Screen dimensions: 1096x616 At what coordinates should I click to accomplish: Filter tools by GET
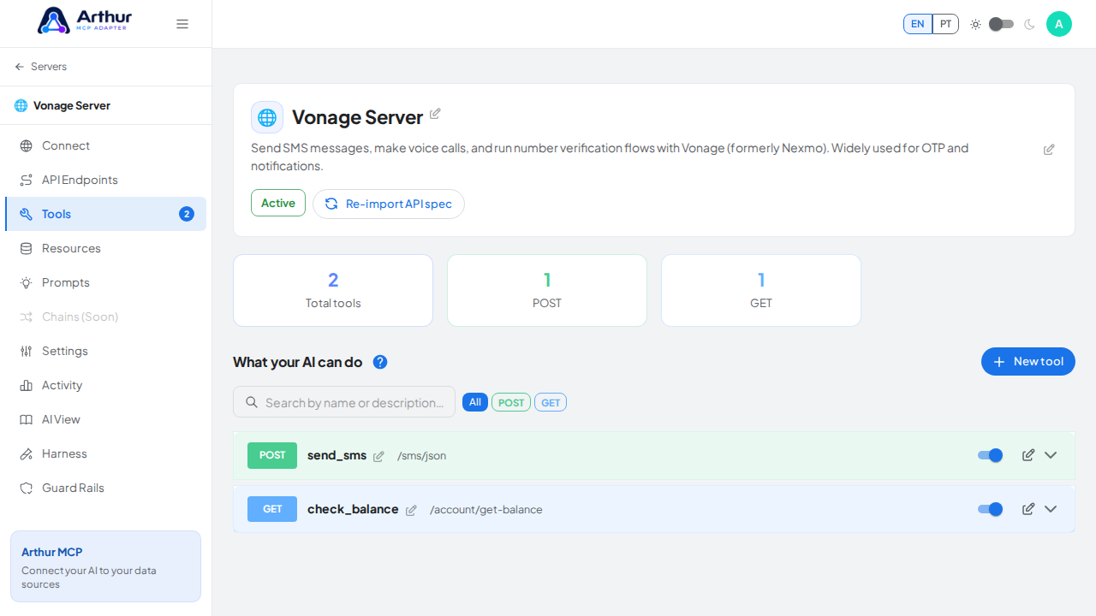(551, 402)
